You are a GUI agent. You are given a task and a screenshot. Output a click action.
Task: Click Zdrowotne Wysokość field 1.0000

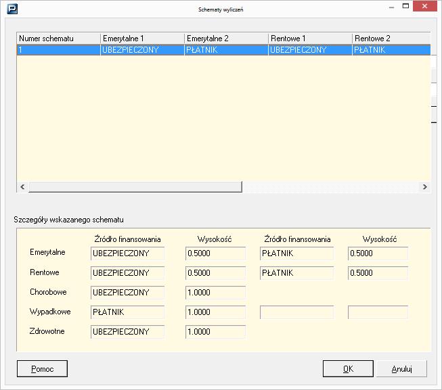click(x=215, y=332)
